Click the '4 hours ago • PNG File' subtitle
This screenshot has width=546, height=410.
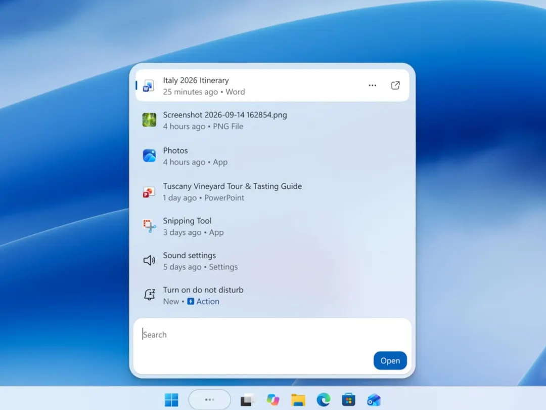tap(203, 126)
